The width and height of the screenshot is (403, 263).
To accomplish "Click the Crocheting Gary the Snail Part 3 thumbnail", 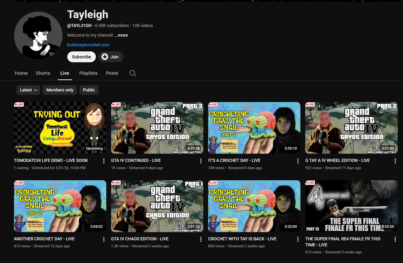I will (x=254, y=128).
